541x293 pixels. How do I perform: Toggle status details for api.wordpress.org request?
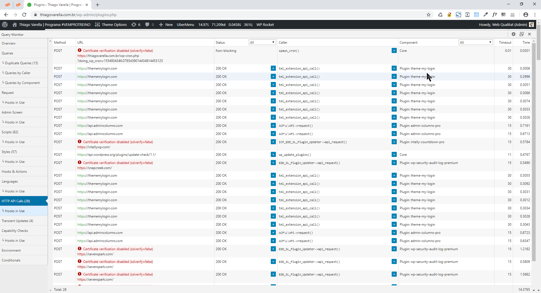[273, 154]
